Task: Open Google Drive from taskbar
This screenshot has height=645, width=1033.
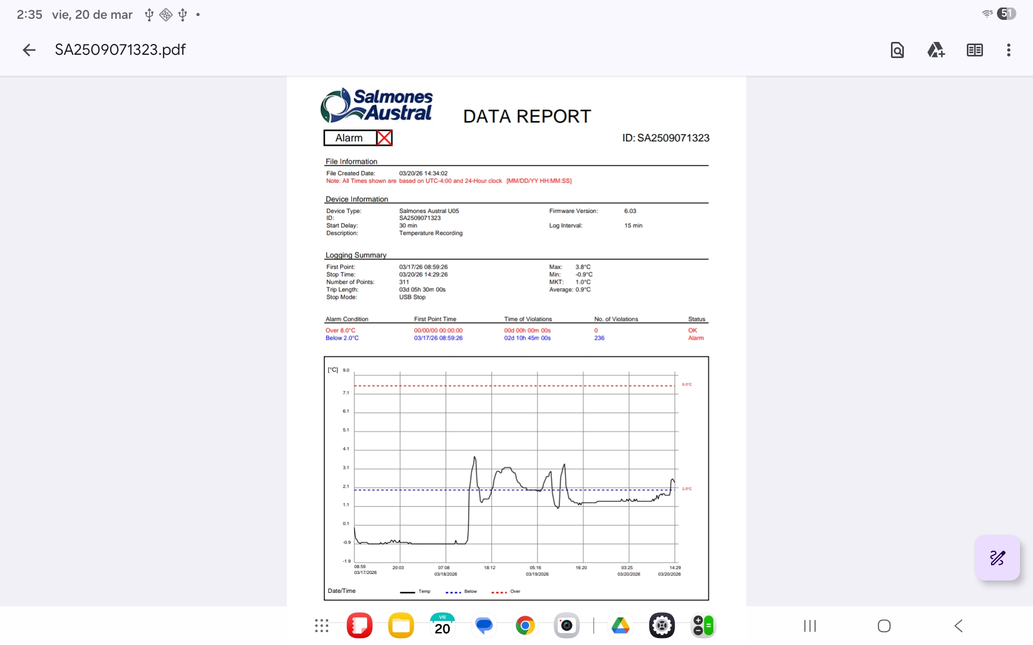Action: 620,625
